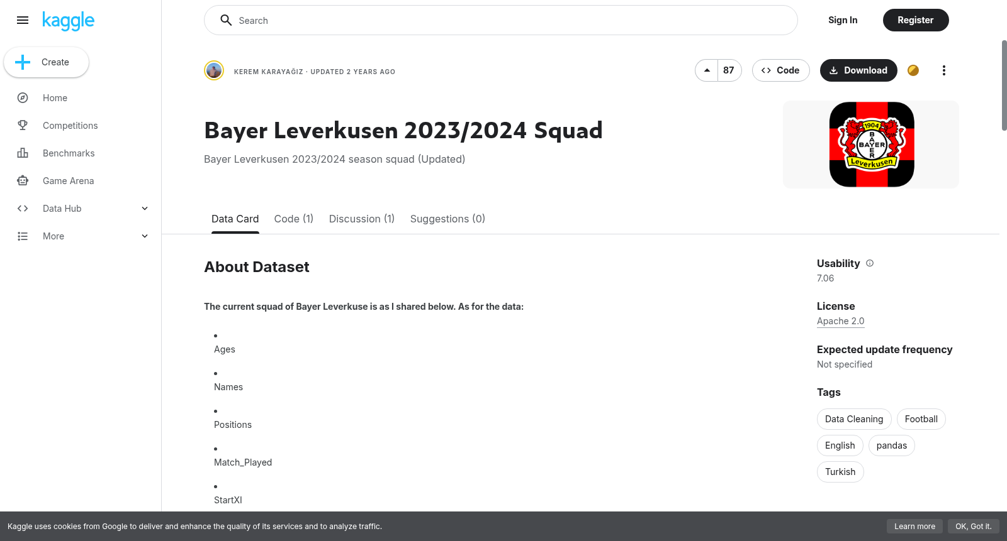Select the Turkish tag

click(x=840, y=472)
